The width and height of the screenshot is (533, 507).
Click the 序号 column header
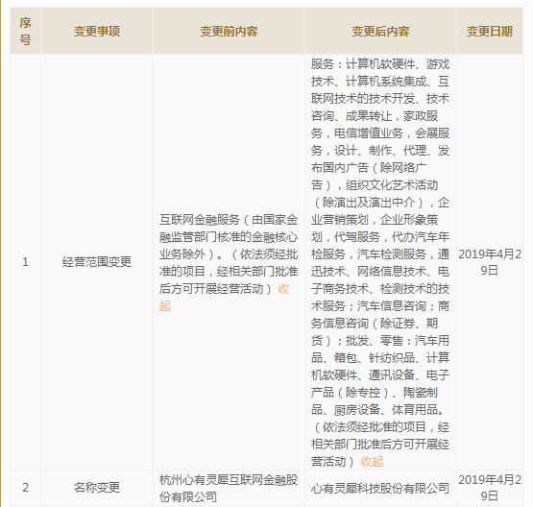25,32
